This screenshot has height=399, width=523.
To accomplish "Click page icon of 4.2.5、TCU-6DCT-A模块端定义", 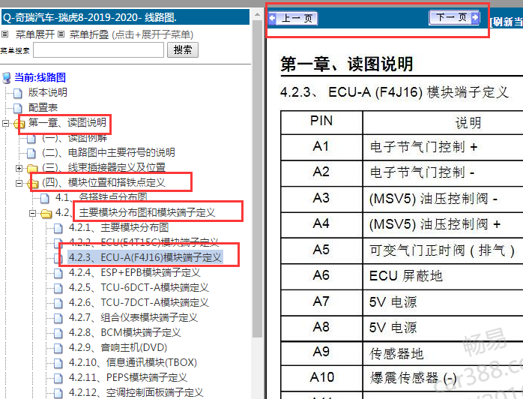I will 58,289.
